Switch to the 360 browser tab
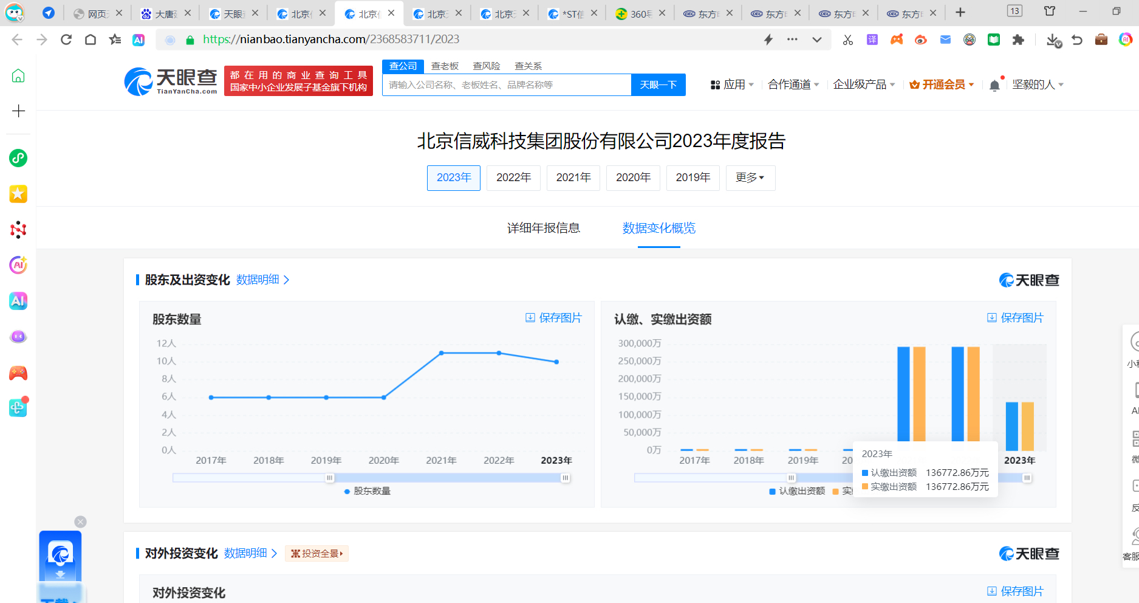1139x603 pixels. (x=640, y=13)
